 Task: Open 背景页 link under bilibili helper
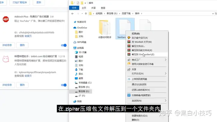(28, 76)
